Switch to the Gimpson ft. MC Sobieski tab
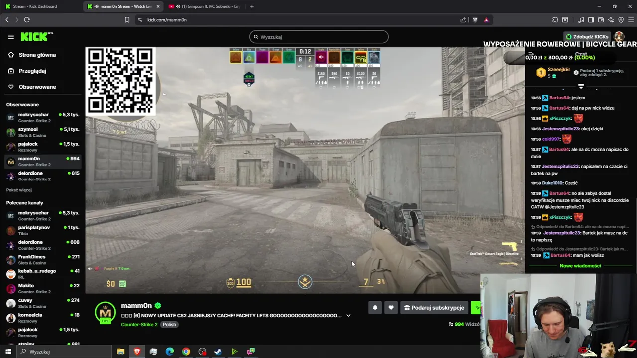Viewport: 637px width, 358px height. (204, 6)
